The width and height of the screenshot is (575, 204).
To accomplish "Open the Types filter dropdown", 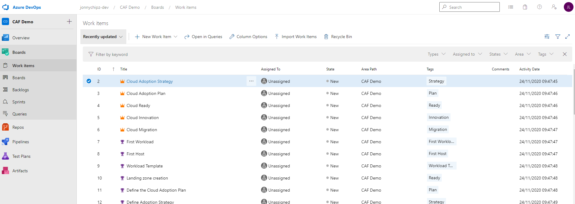I will coord(437,54).
